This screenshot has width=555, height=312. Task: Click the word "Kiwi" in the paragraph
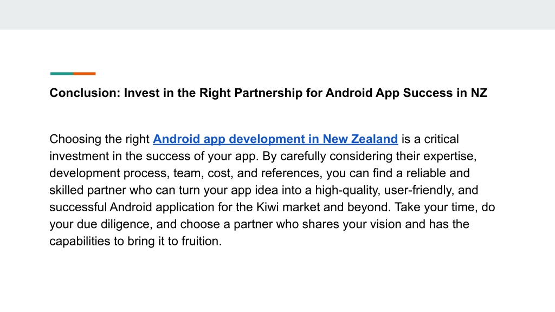pyautogui.click(x=268, y=207)
